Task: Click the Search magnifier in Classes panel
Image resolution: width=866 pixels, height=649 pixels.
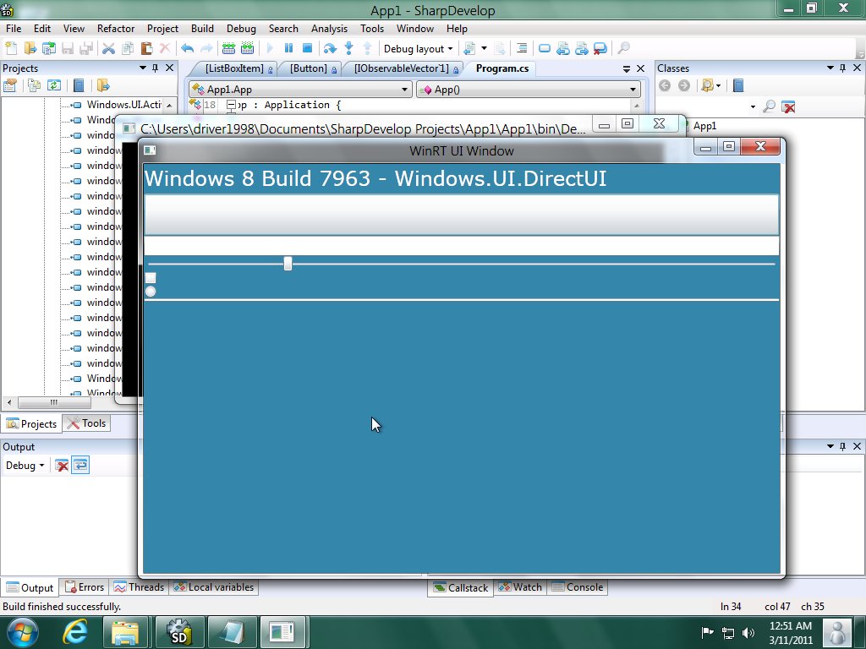Action: 769,106
